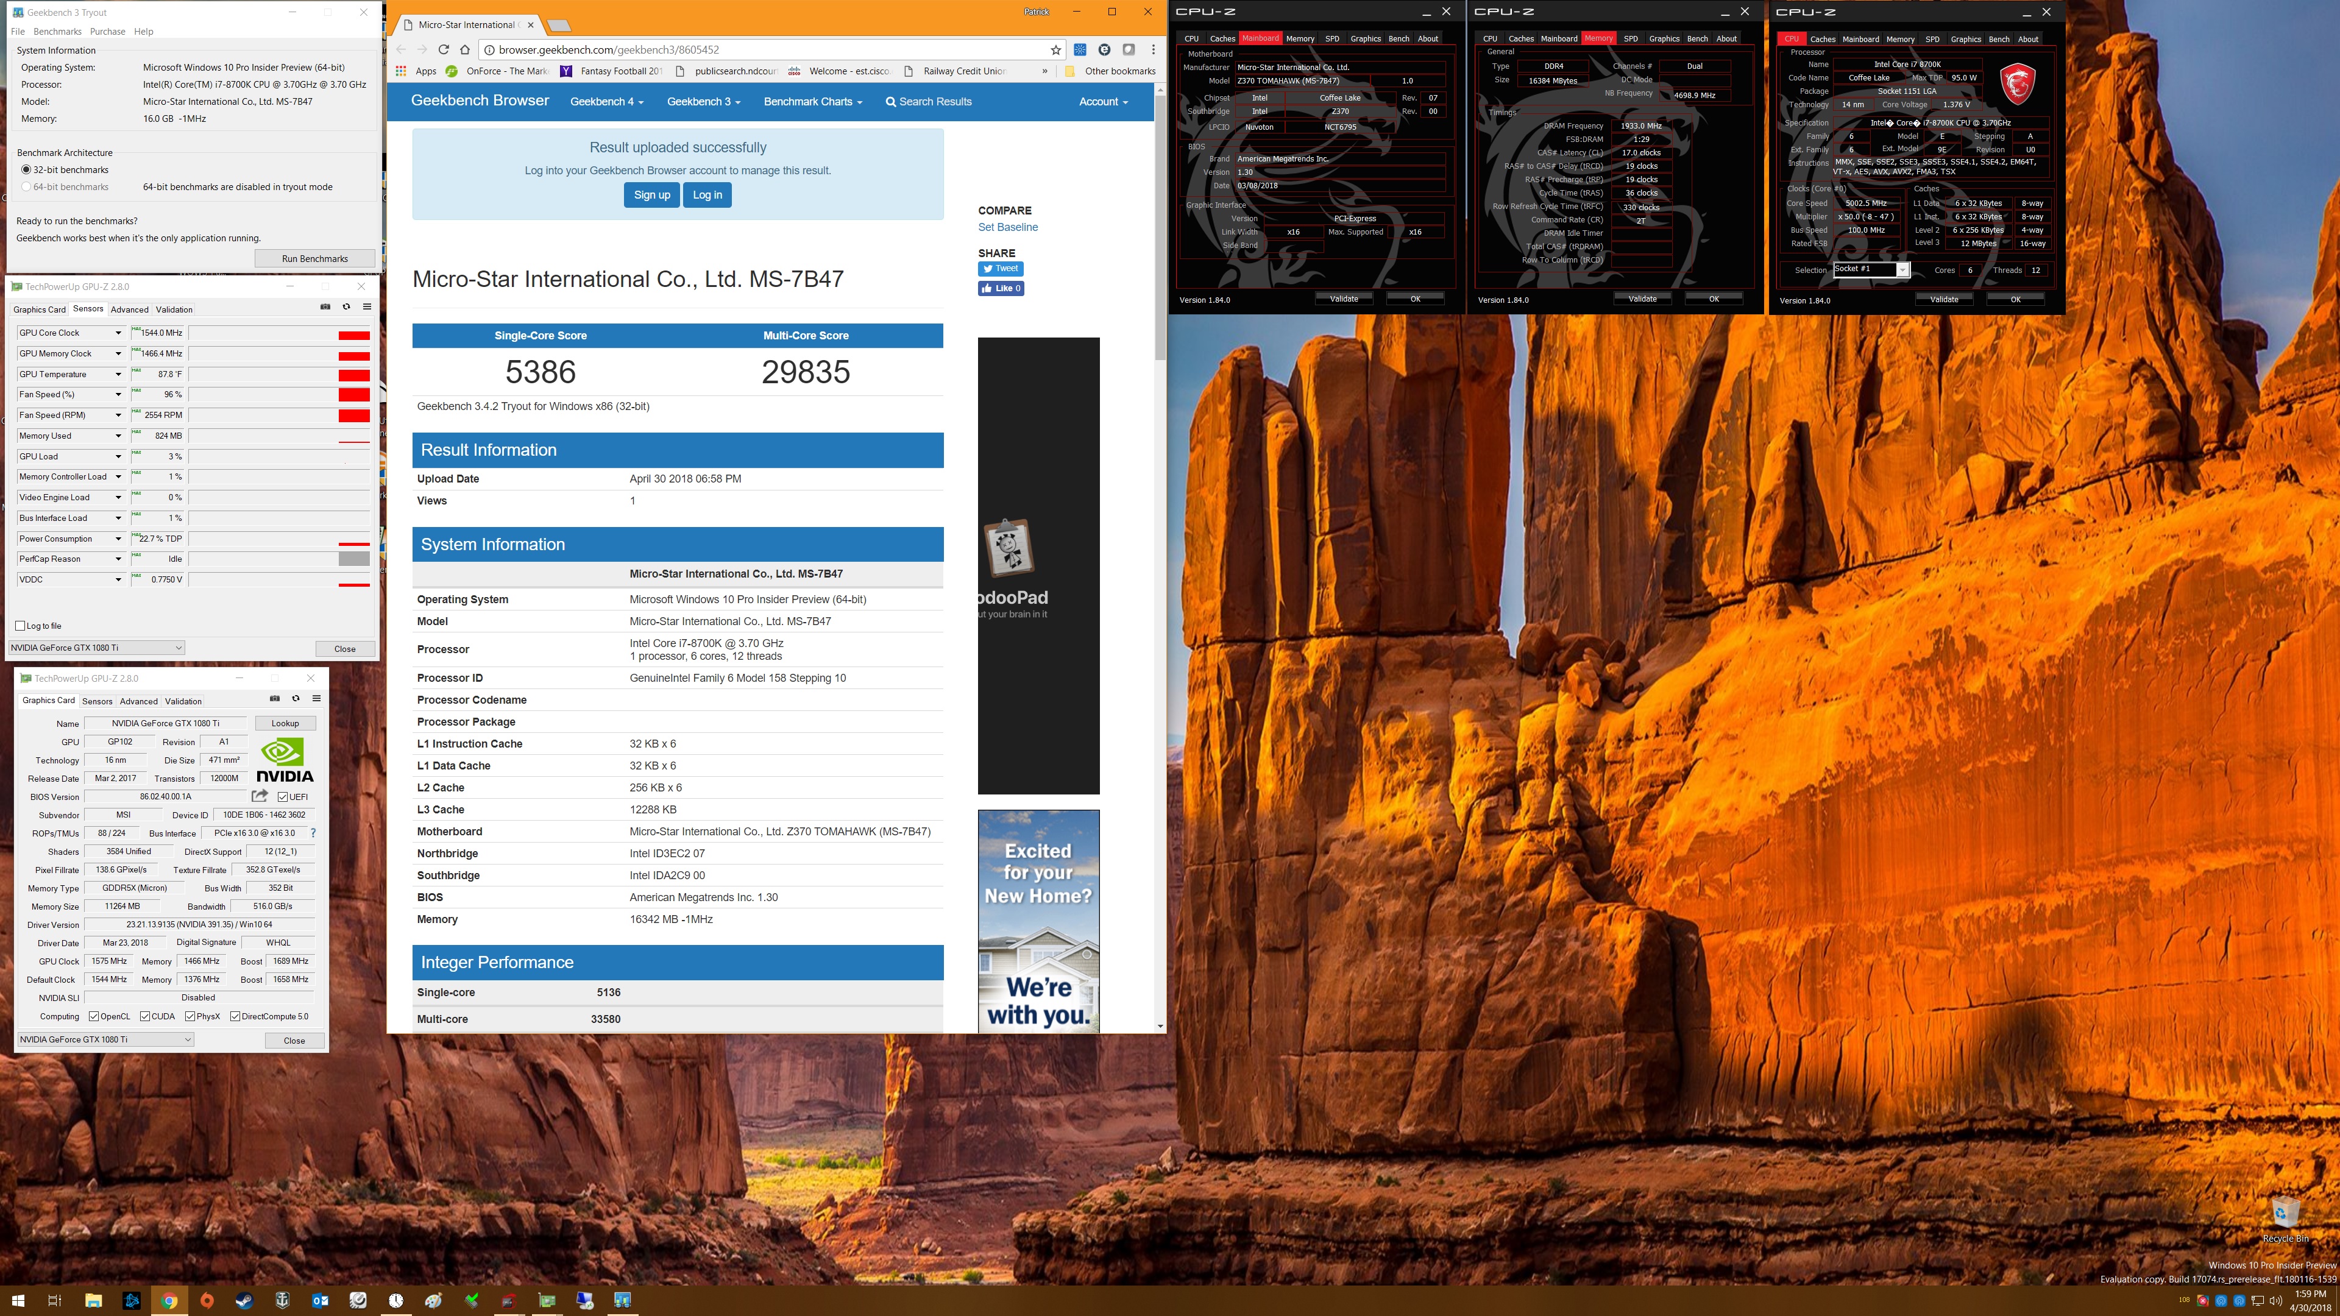Image resolution: width=2340 pixels, height=1316 pixels.
Task: Click the Paint palette icon on the taskbar
Action: (434, 1301)
